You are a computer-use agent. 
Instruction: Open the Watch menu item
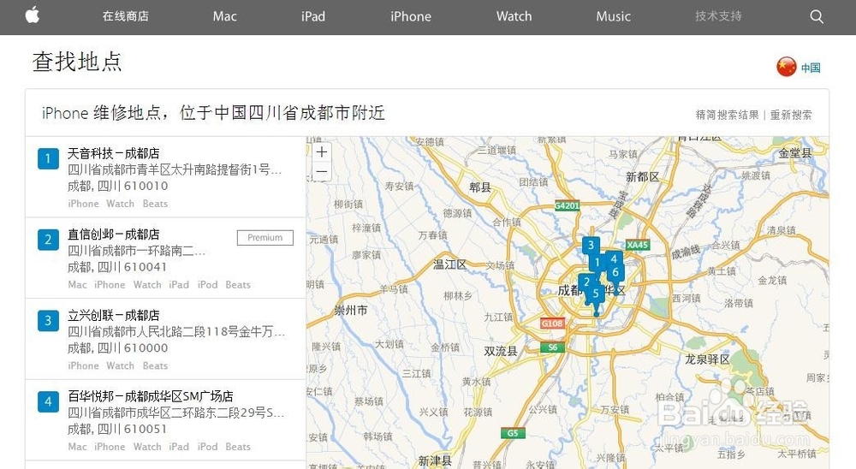(x=514, y=16)
